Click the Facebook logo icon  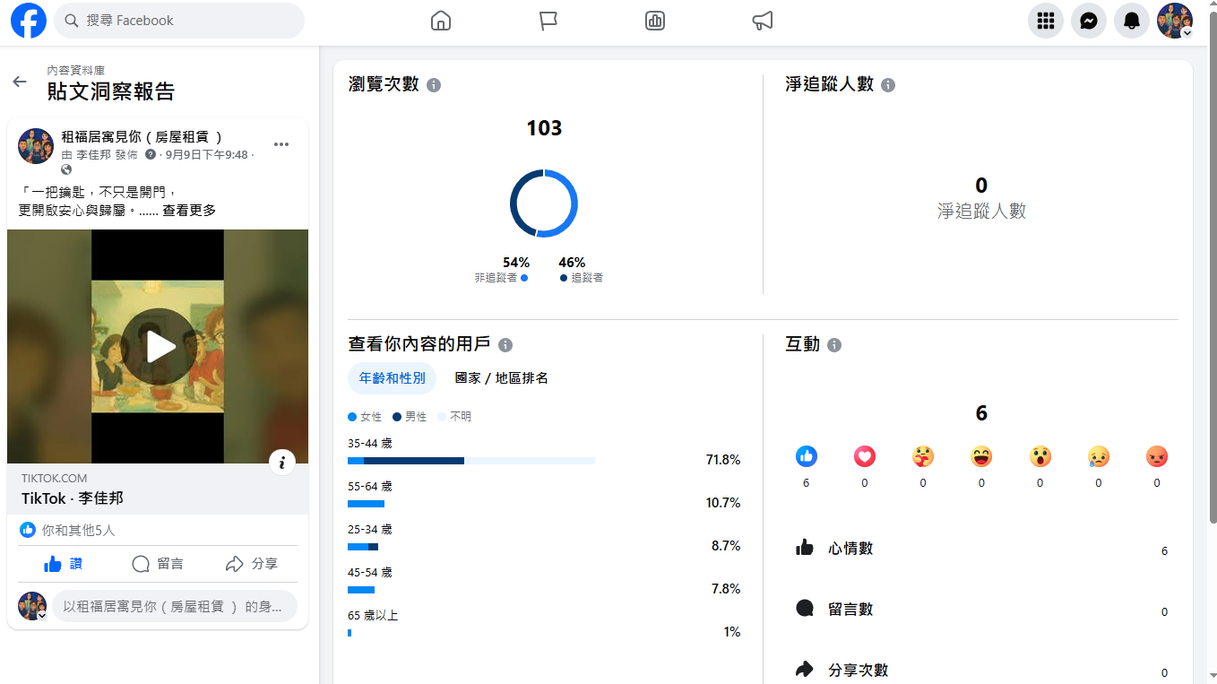[28, 21]
